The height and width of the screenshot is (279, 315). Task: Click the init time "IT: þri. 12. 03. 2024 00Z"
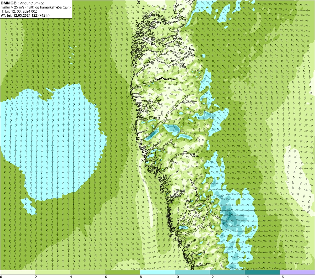(x=19, y=11)
